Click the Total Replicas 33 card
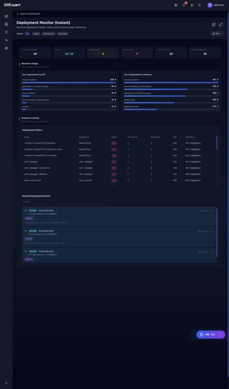The height and width of the screenshot is (389, 229). pos(171,52)
